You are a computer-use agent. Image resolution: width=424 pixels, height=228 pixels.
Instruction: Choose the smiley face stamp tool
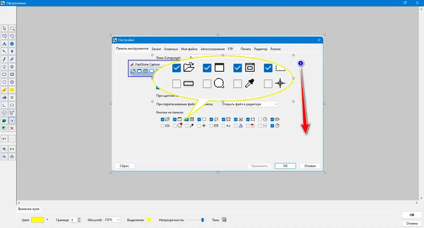4,113
